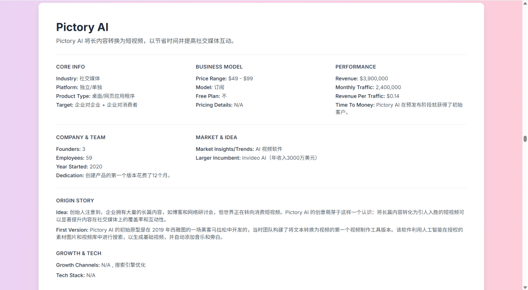This screenshot has height=290, width=528.
Task: Click the Platform: 独立/单独 line
Action: (x=79, y=87)
